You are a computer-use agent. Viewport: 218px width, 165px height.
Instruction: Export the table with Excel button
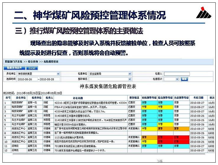(32, 68)
